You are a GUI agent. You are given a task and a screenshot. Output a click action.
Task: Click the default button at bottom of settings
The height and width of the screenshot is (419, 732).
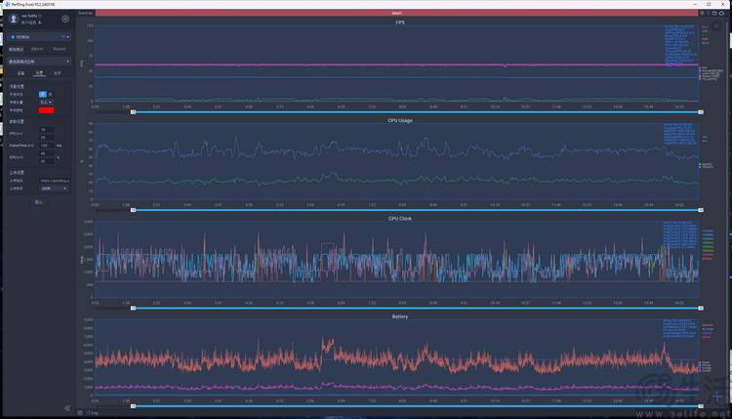point(39,202)
